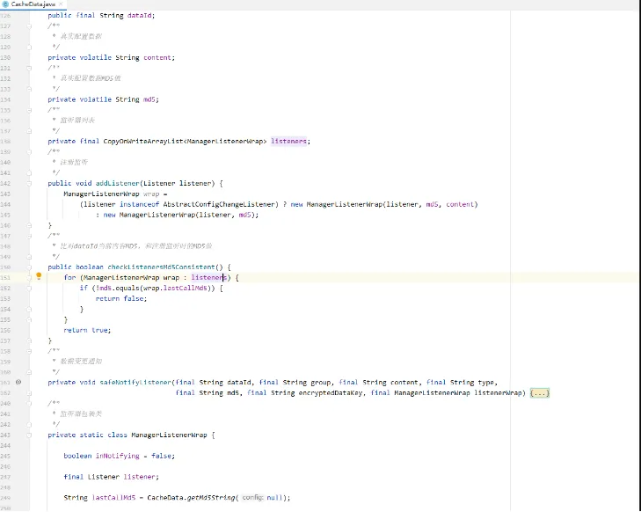Collapse the checkListenersMd5Consistent method at line 150
The image size is (641, 512).
click(29, 267)
